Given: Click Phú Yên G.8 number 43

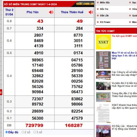Looking at the screenshot, I should (x=40, y=21).
